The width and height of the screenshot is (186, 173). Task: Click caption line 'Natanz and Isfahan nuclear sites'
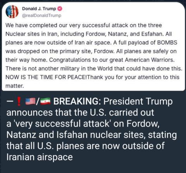75,135
